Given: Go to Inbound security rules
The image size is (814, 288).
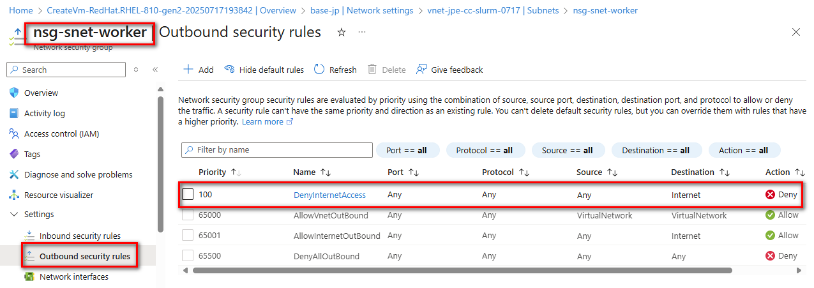Looking at the screenshot, I should [79, 236].
